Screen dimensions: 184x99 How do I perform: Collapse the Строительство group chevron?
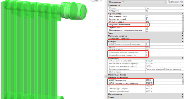pos(182,14)
